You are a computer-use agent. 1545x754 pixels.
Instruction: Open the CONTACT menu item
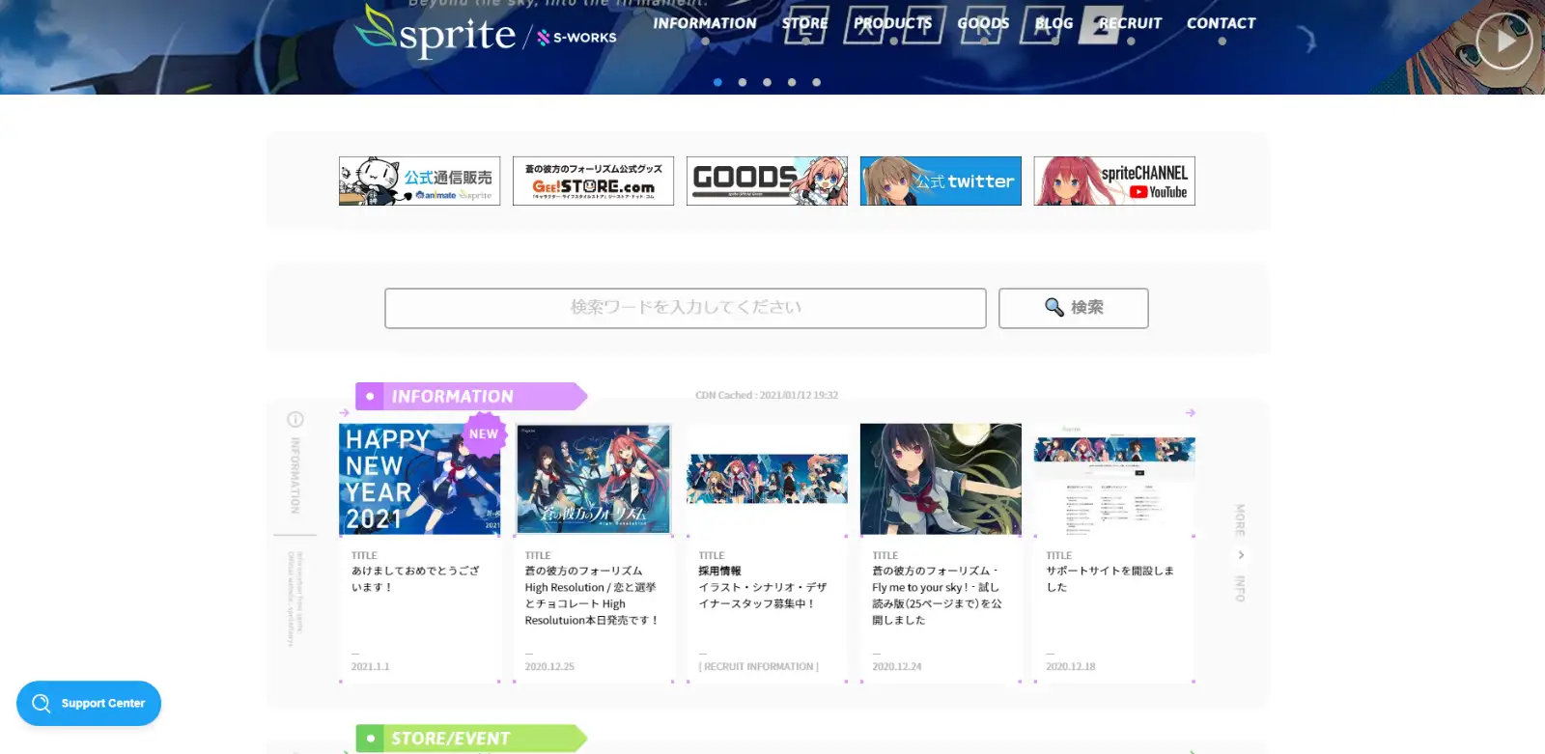coord(1222,23)
